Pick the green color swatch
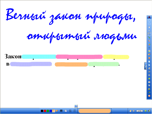 point(48,111)
